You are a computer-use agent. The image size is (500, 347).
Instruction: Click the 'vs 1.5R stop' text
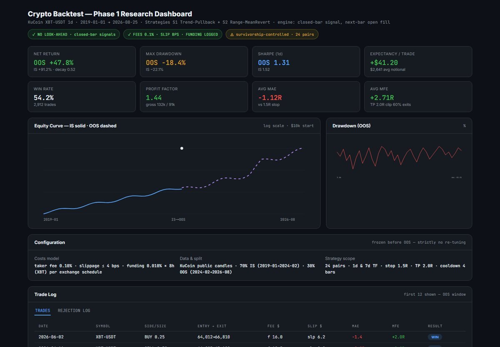click(269, 105)
